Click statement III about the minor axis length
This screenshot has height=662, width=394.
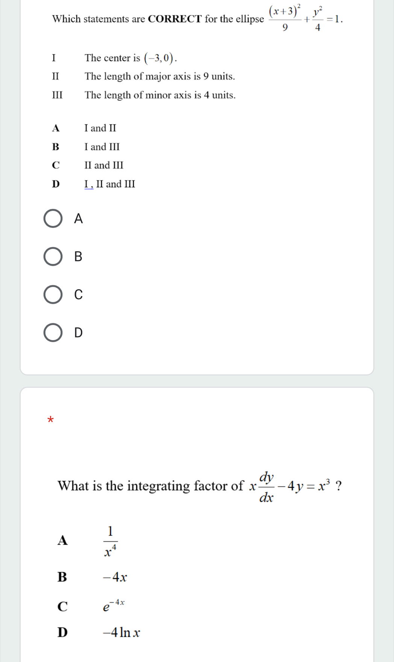coord(160,95)
